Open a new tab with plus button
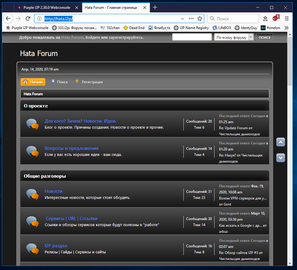 pyautogui.click(x=155, y=7)
